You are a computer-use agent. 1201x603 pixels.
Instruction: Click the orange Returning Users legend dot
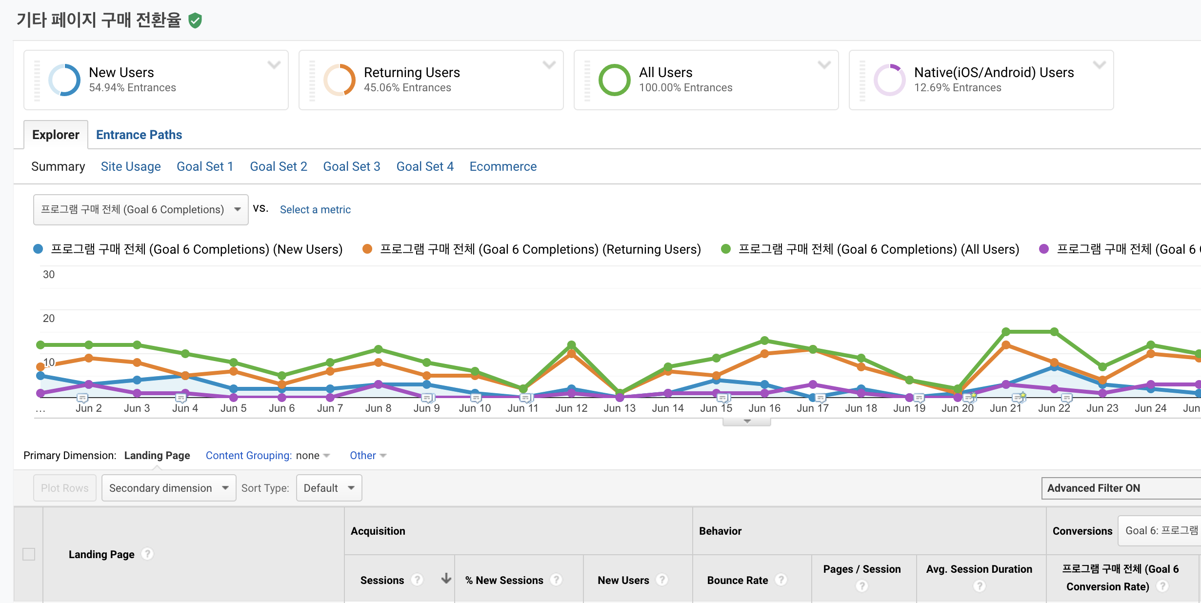coord(367,249)
